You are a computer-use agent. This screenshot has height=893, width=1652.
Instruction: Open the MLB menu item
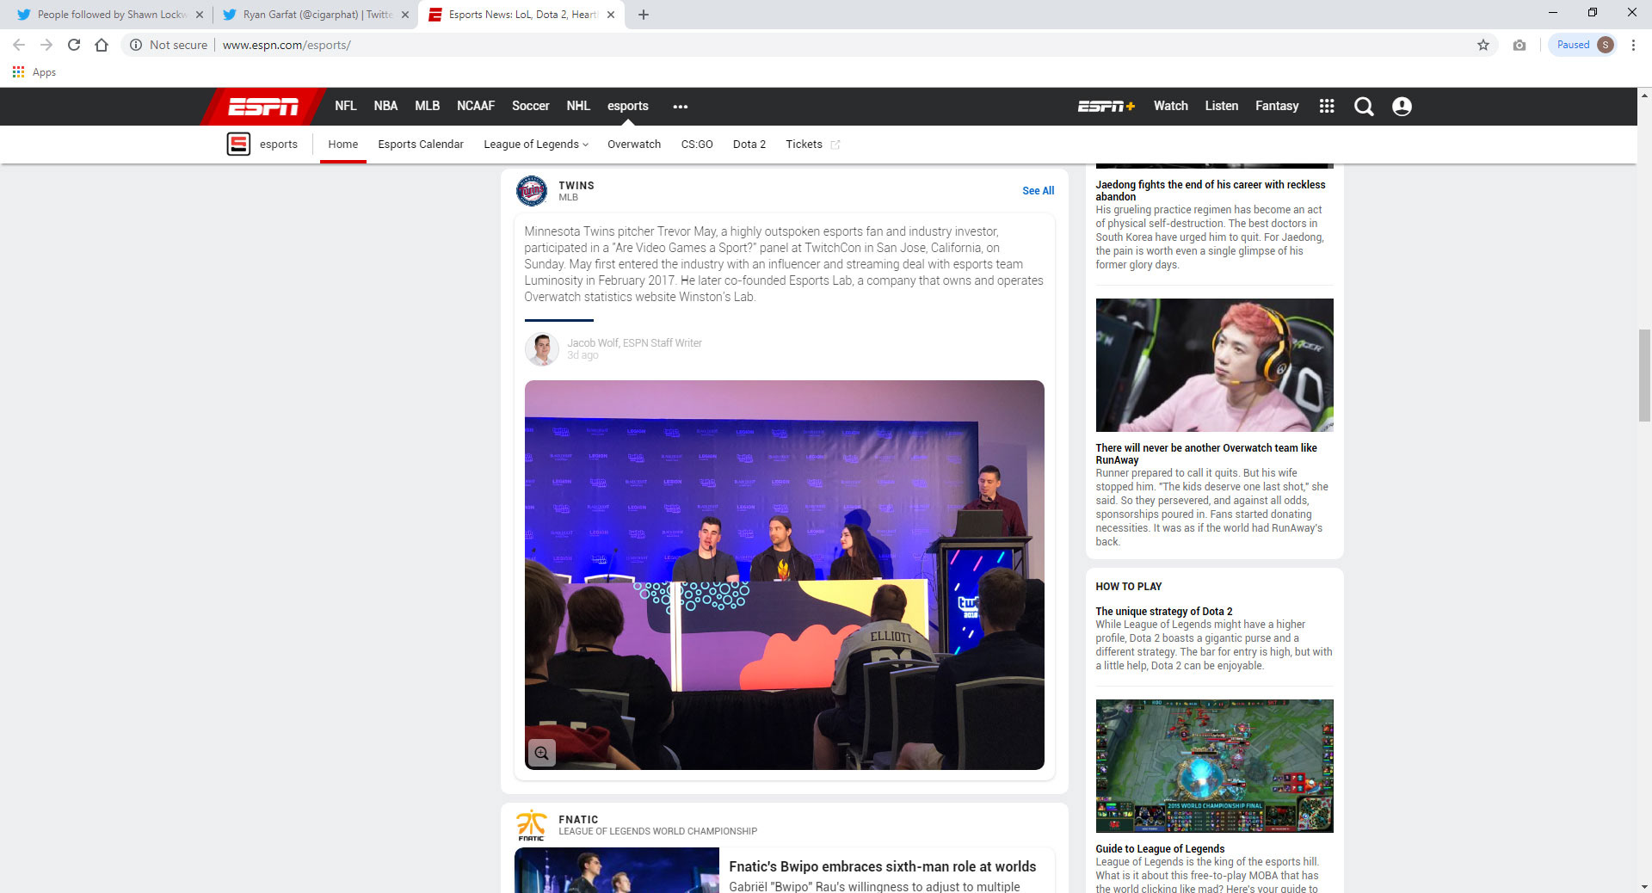point(427,106)
